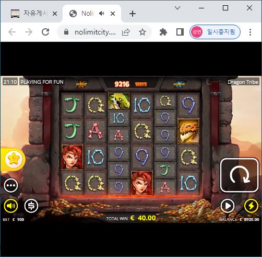Expand the tab search chevron

(x=177, y=8)
